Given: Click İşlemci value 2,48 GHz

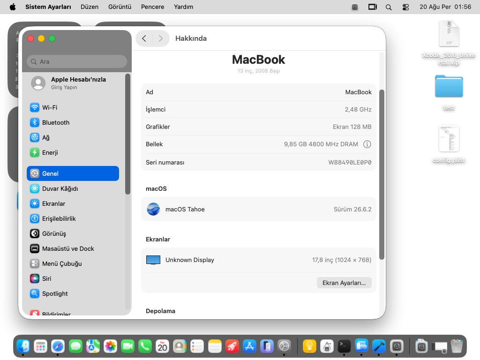Looking at the screenshot, I should (358, 110).
